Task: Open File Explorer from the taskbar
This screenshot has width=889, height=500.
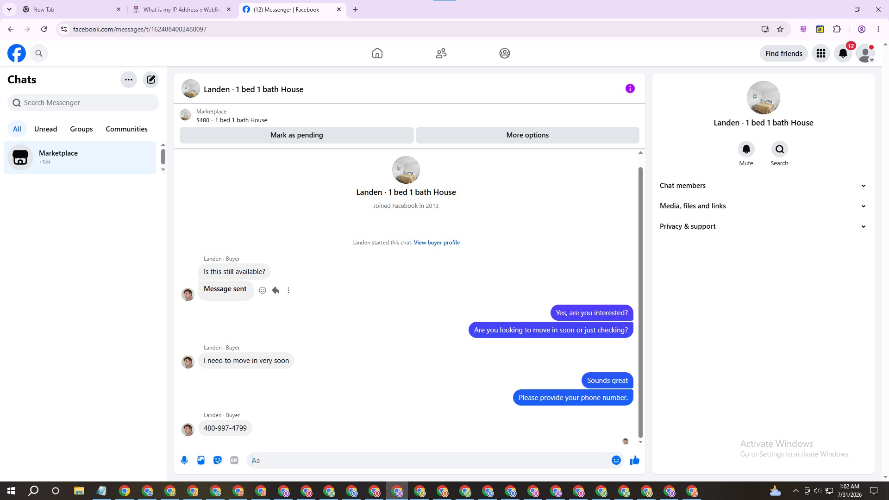Action: [x=79, y=491]
